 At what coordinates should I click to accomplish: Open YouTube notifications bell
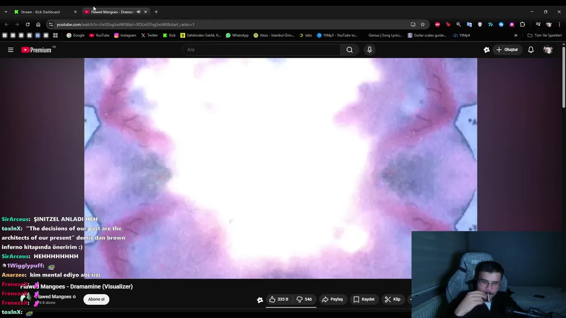(531, 50)
